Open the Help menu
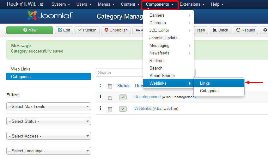The image size is (268, 158). [217, 4]
